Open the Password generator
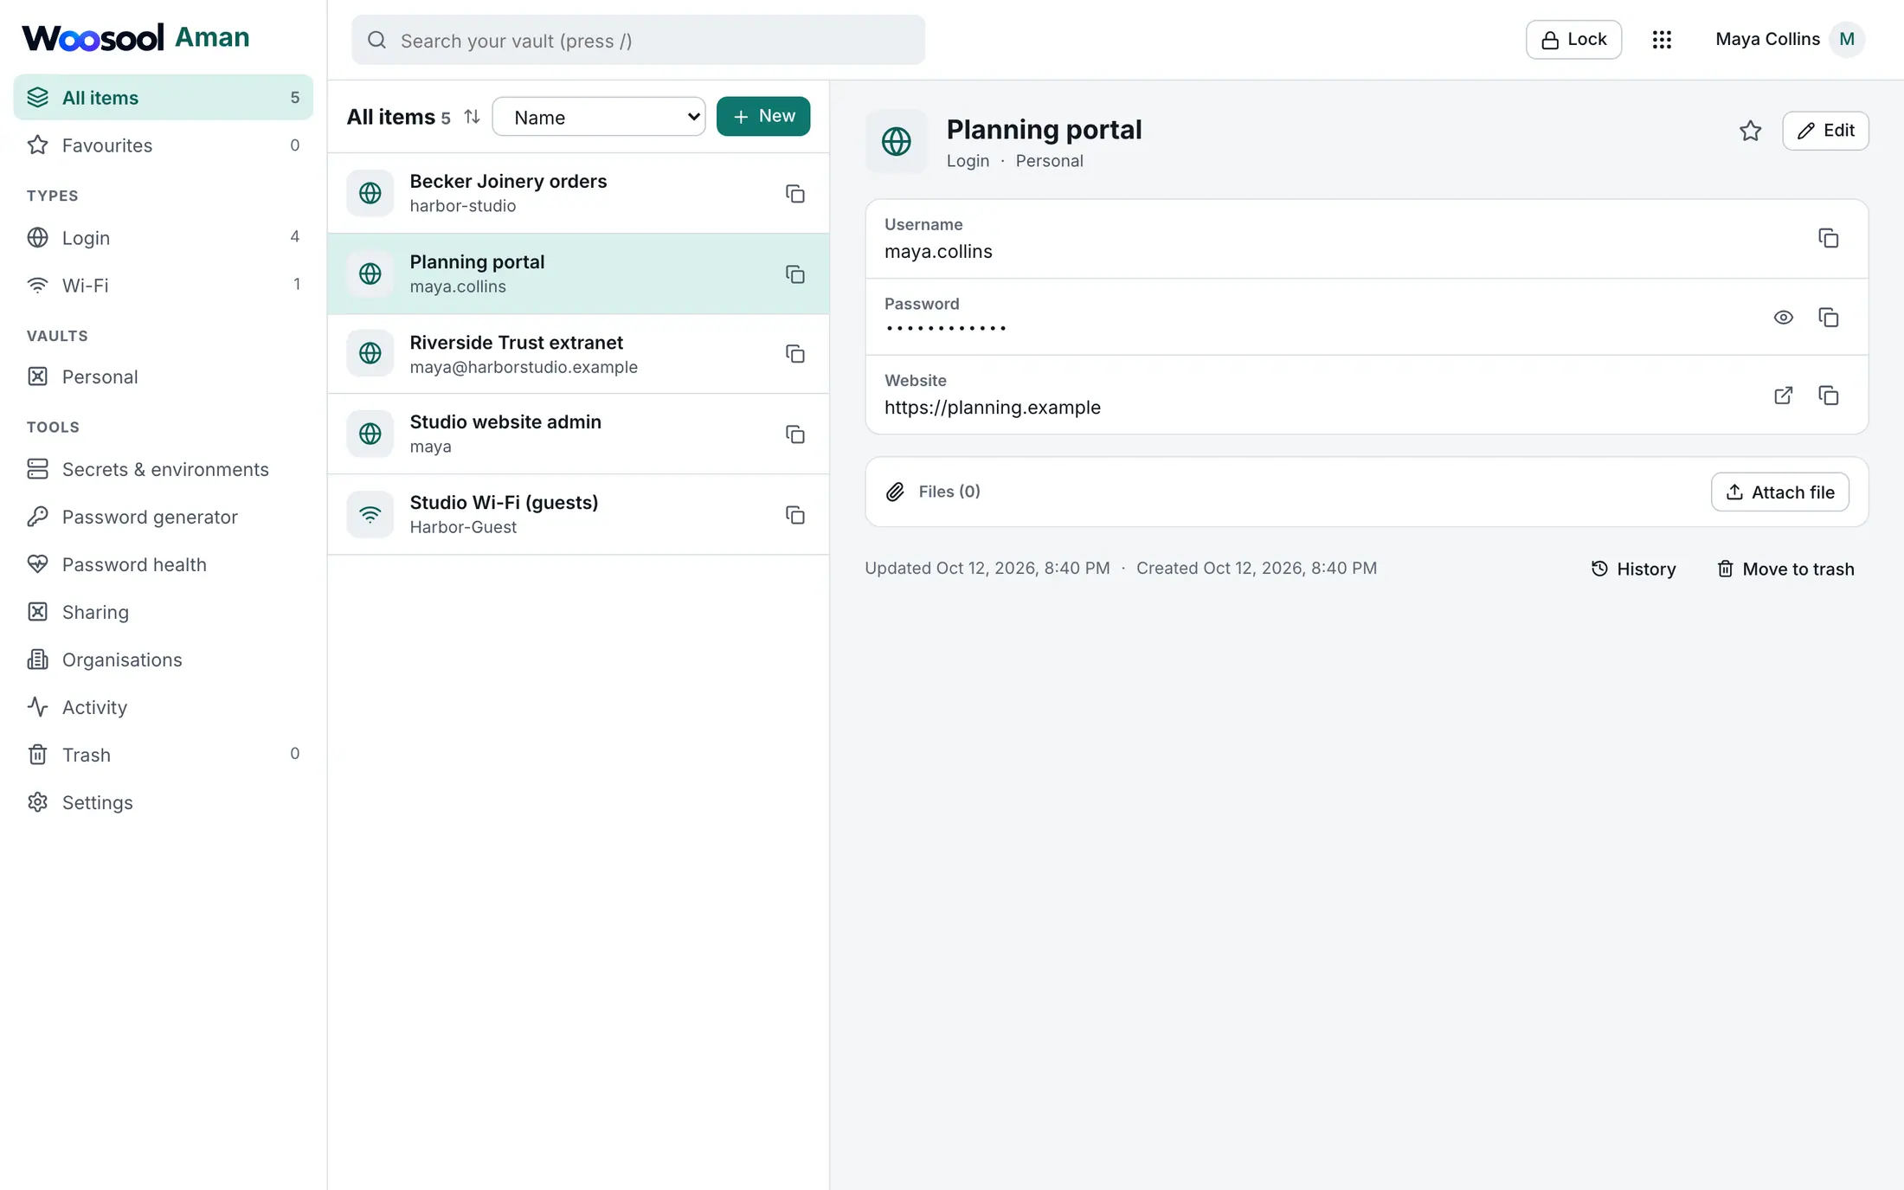 (164, 517)
